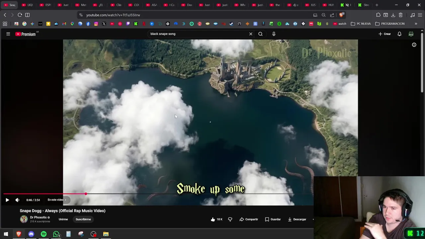This screenshot has width=425, height=239.
Task: Open the Windows Start menu
Action: [x=6, y=234]
